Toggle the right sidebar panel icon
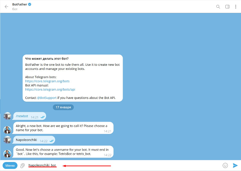The image size is (241, 171). pyautogui.click(x=227, y=7)
